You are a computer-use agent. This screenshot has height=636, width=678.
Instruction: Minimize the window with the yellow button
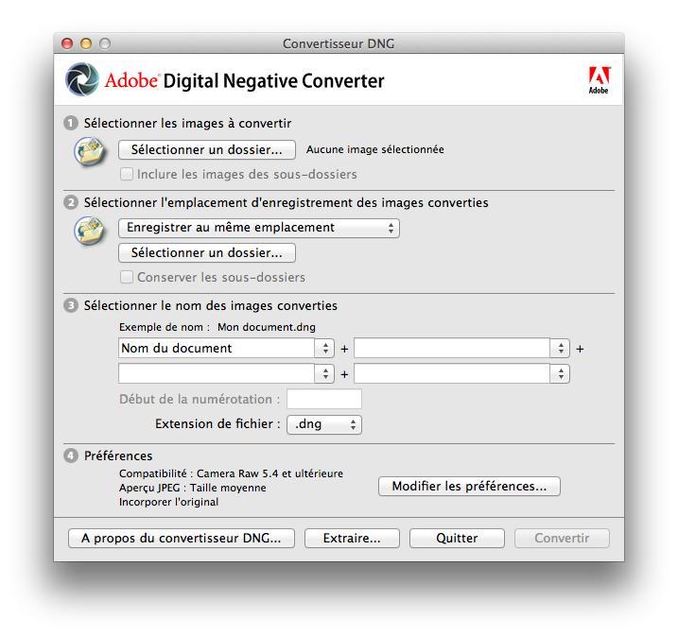tap(86, 43)
